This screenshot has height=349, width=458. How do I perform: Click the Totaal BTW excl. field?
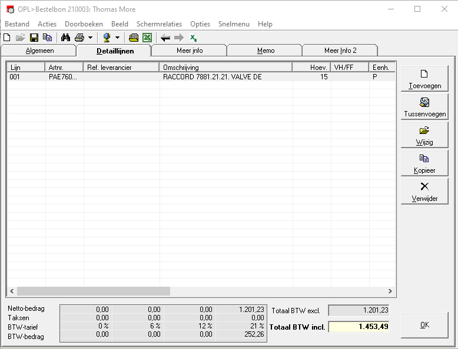click(359, 310)
